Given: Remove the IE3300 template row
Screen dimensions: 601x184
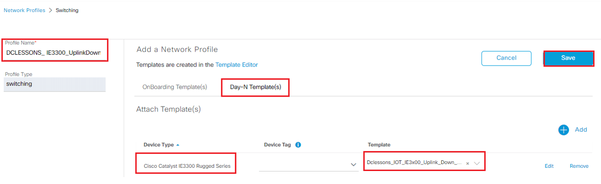Looking at the screenshot, I should coord(579,166).
